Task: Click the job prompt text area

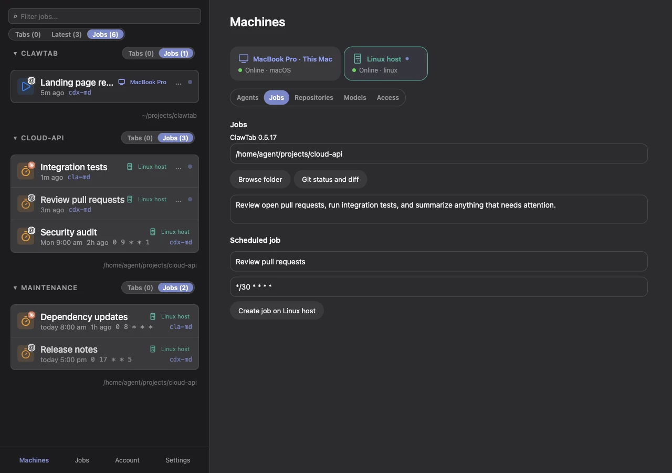Action: point(438,209)
